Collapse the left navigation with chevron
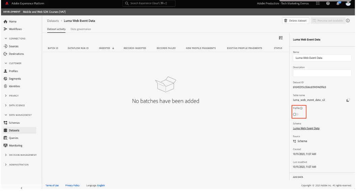Viewport: 360px width, 192px height. pos(21,188)
